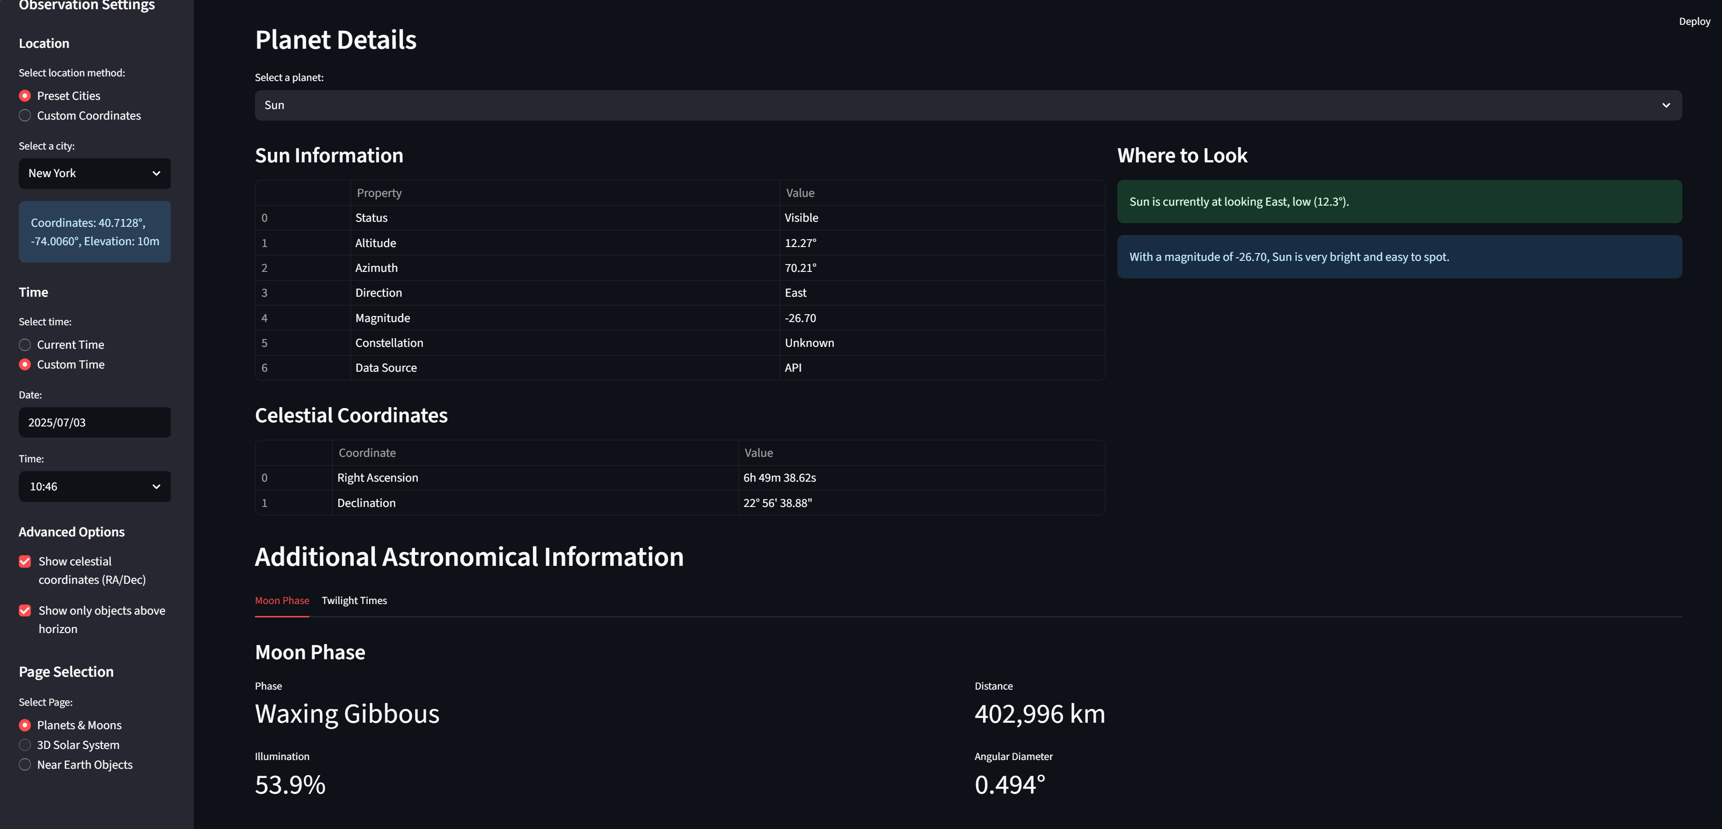The image size is (1722, 829).
Task: Open the Sun planet selector dropdown
Action: 967,105
